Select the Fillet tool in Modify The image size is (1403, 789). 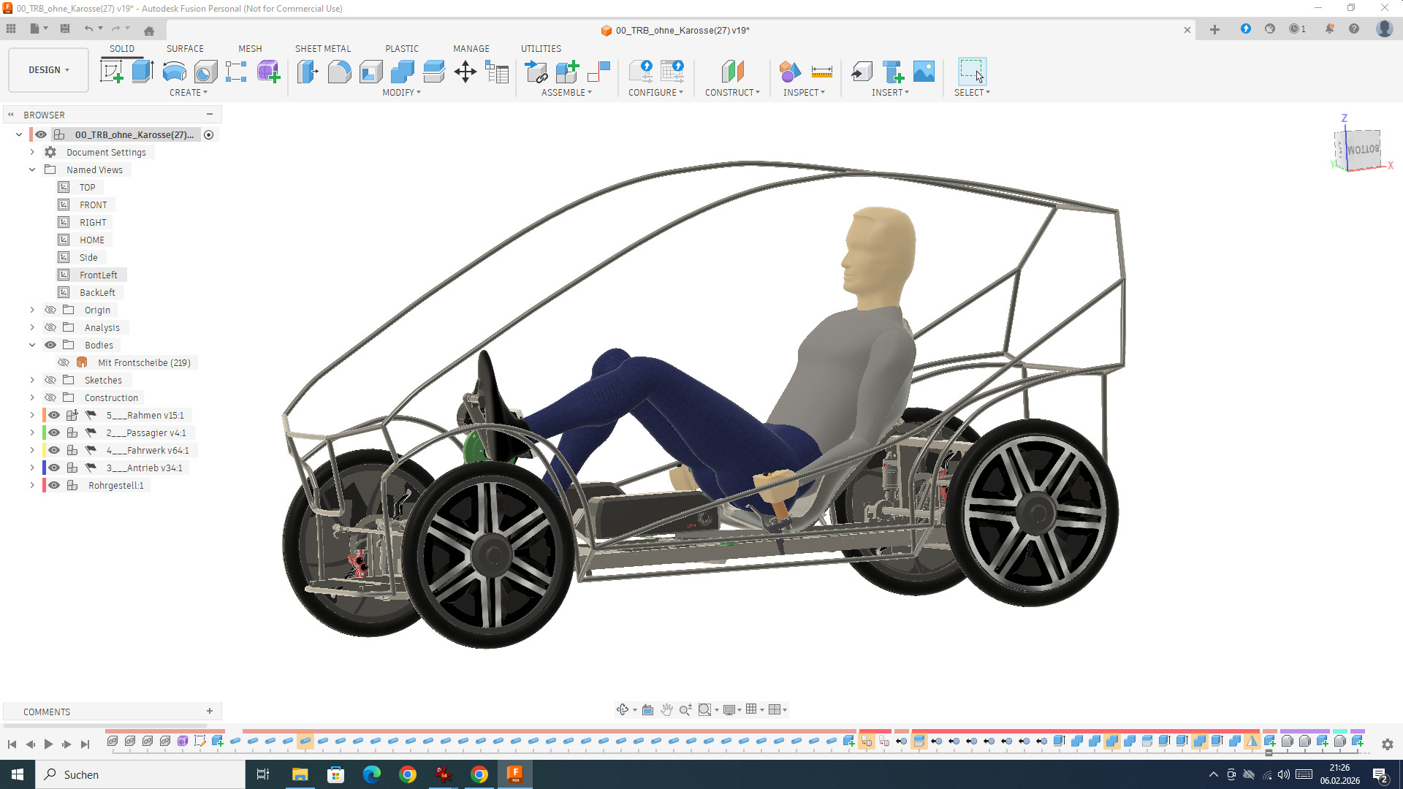pos(339,72)
